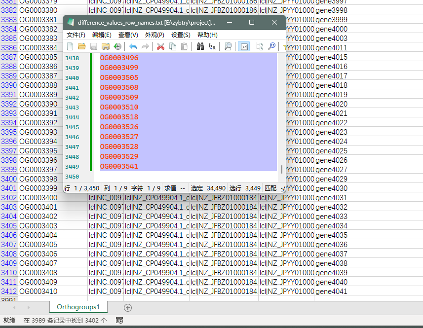Open the 文件(F) menu
Screen dimensions: 423x328
click(x=76, y=35)
